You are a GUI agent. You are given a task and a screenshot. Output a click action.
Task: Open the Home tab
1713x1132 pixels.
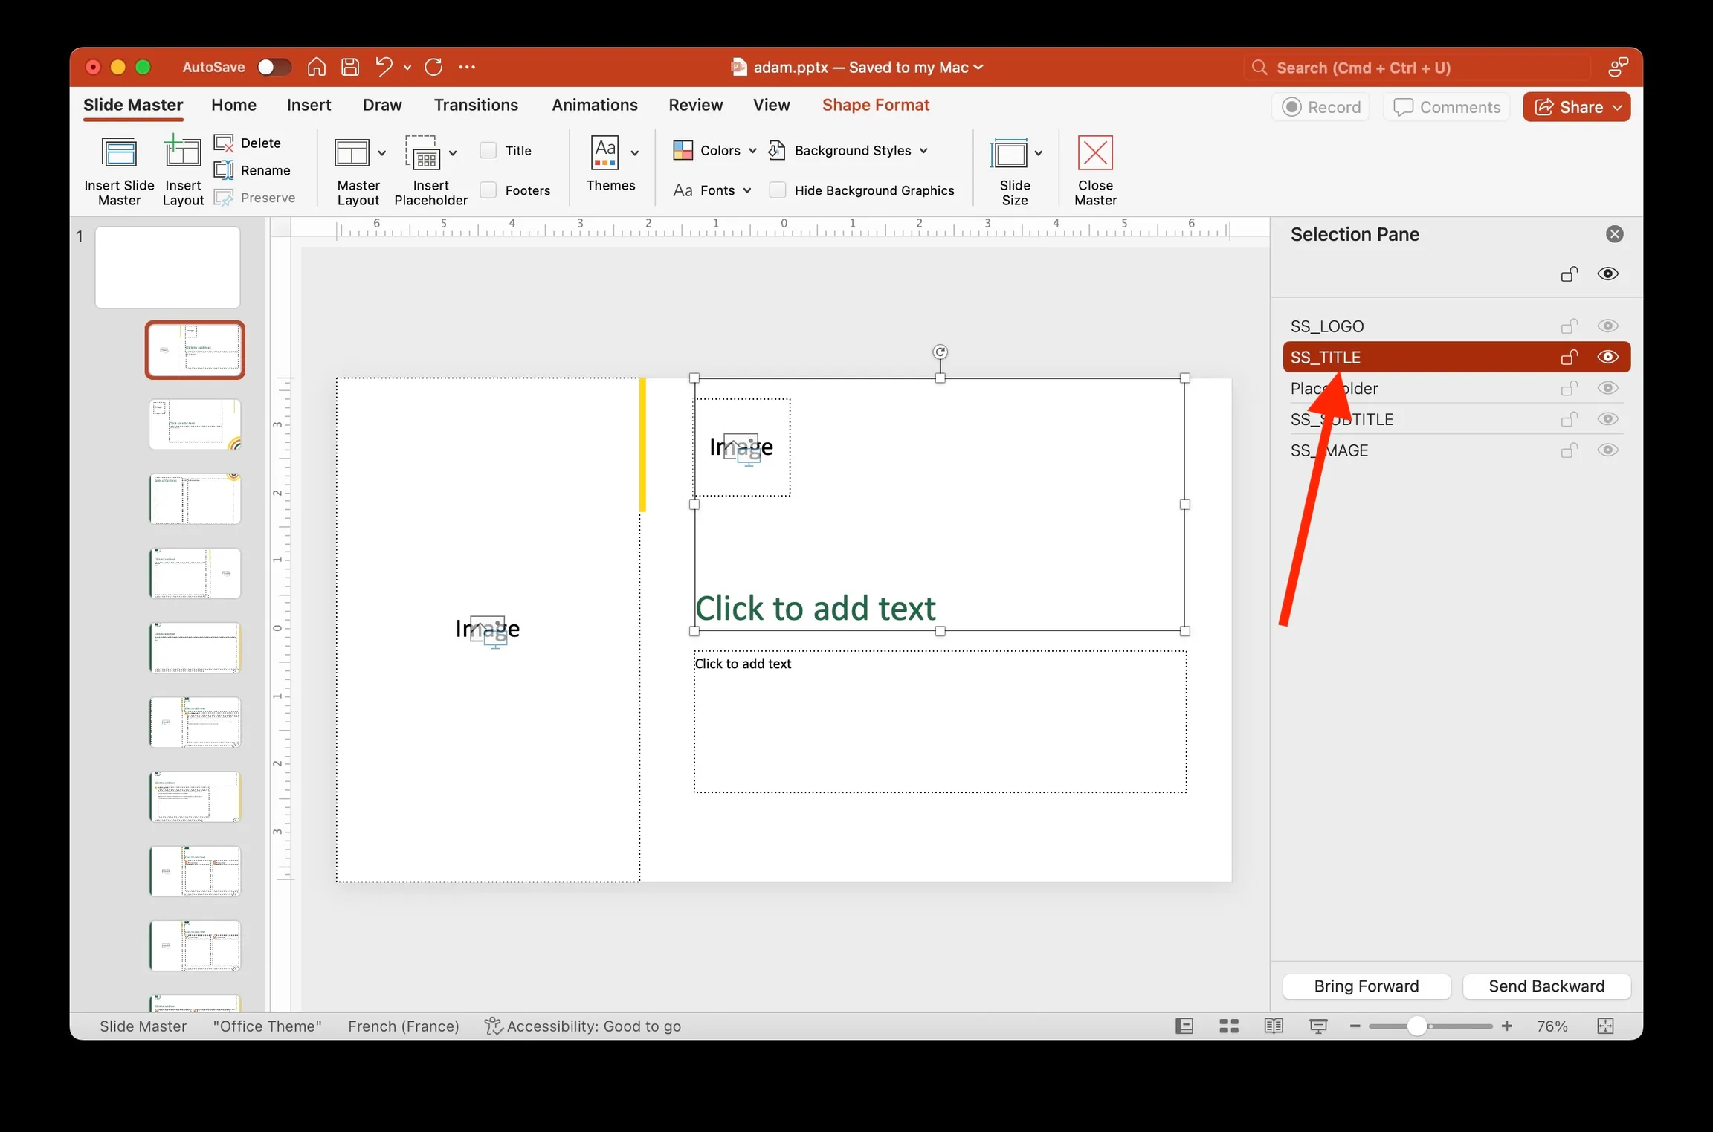(x=233, y=105)
